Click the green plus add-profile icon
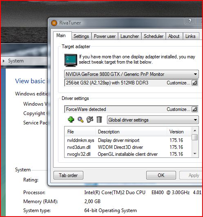203x217 pixels. (71, 120)
